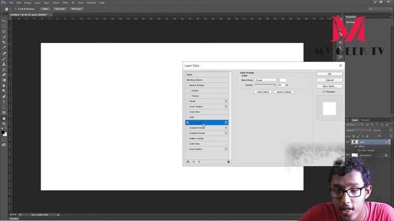The image size is (394, 221).
Task: Click Fit Screen in options bar
Action: coord(60,9)
